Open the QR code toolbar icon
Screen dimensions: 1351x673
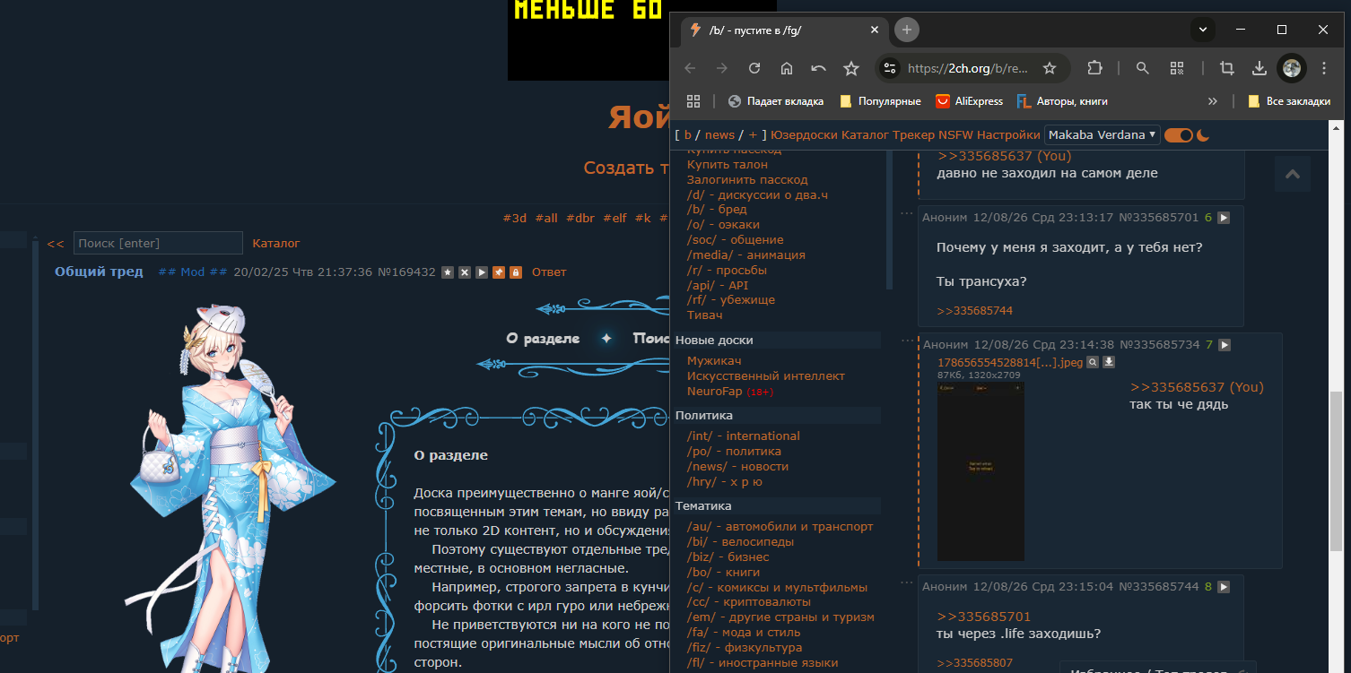click(x=1177, y=68)
